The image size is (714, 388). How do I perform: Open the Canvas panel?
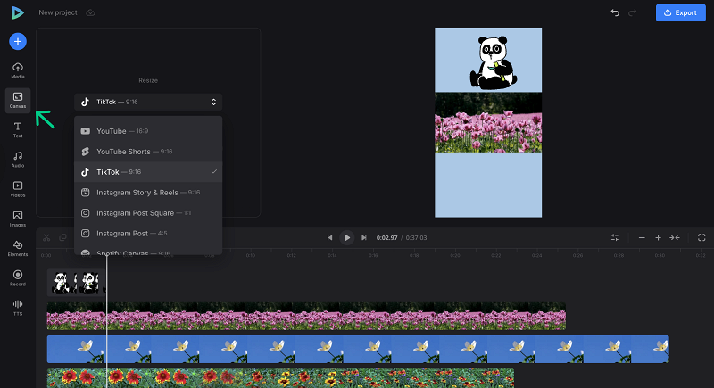coord(18,100)
